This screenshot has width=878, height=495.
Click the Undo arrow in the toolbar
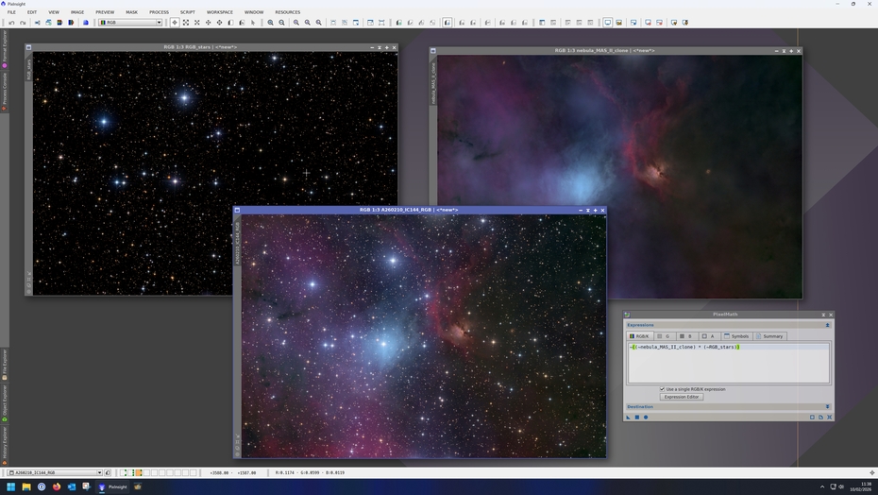tap(11, 23)
